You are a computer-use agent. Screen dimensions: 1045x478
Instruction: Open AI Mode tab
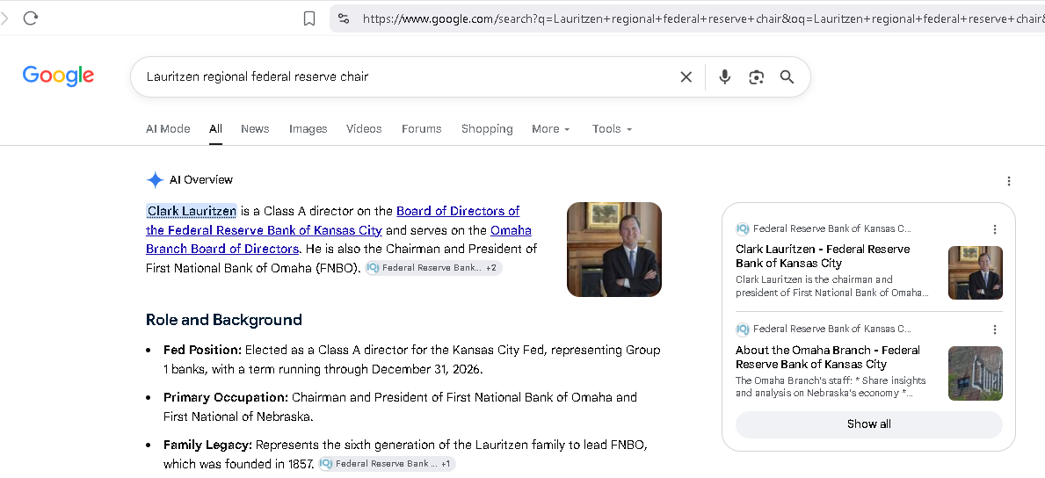pyautogui.click(x=168, y=128)
